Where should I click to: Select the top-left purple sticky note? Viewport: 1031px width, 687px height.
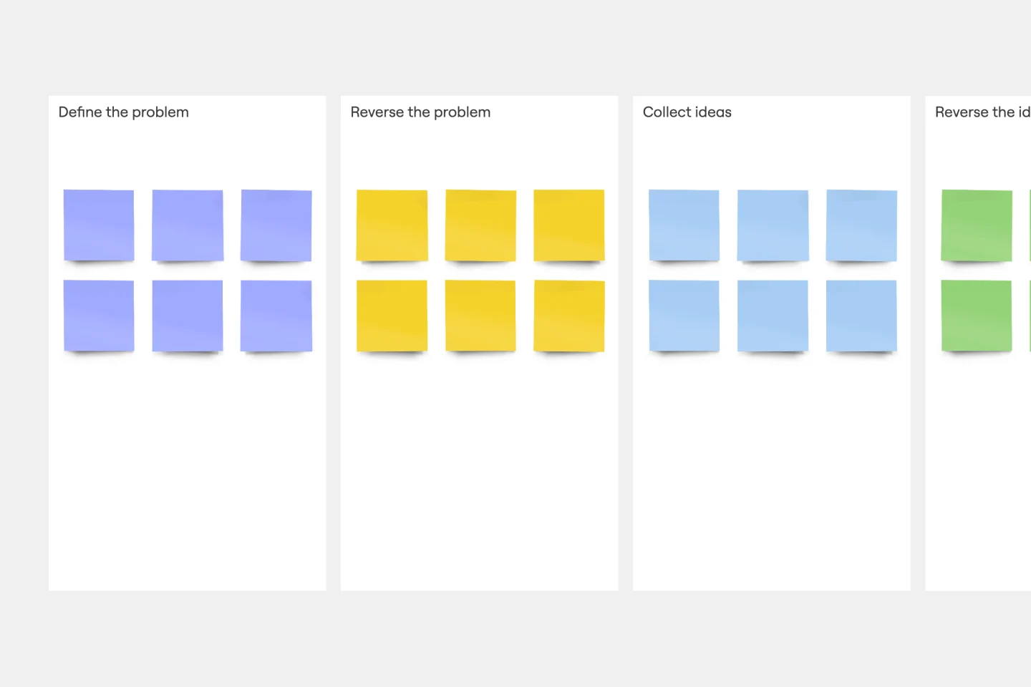coord(99,225)
